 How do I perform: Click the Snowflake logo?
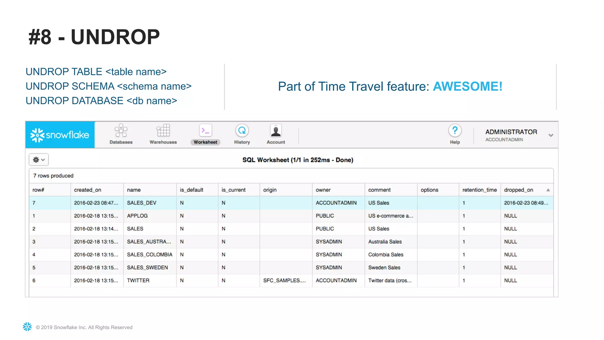point(60,135)
